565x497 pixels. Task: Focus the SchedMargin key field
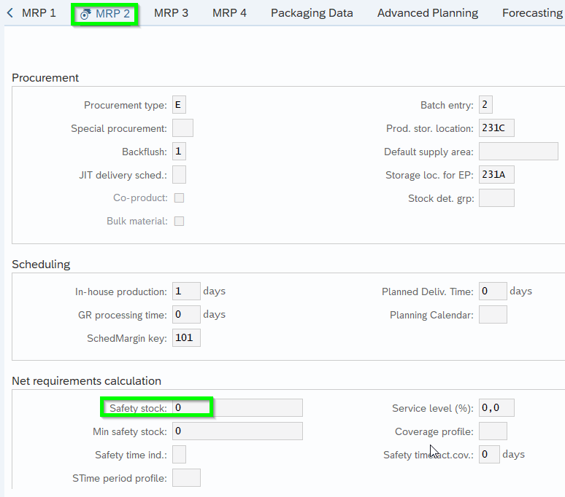(x=186, y=338)
